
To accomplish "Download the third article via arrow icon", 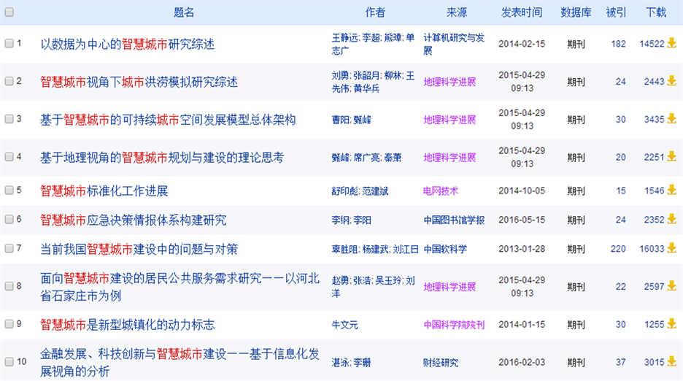I will pyautogui.click(x=671, y=119).
